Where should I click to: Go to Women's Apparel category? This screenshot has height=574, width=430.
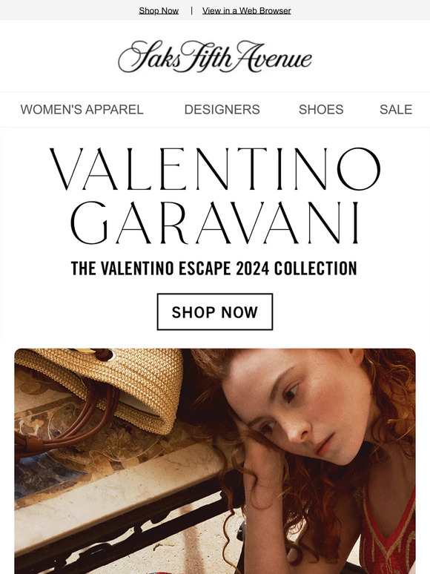click(82, 110)
